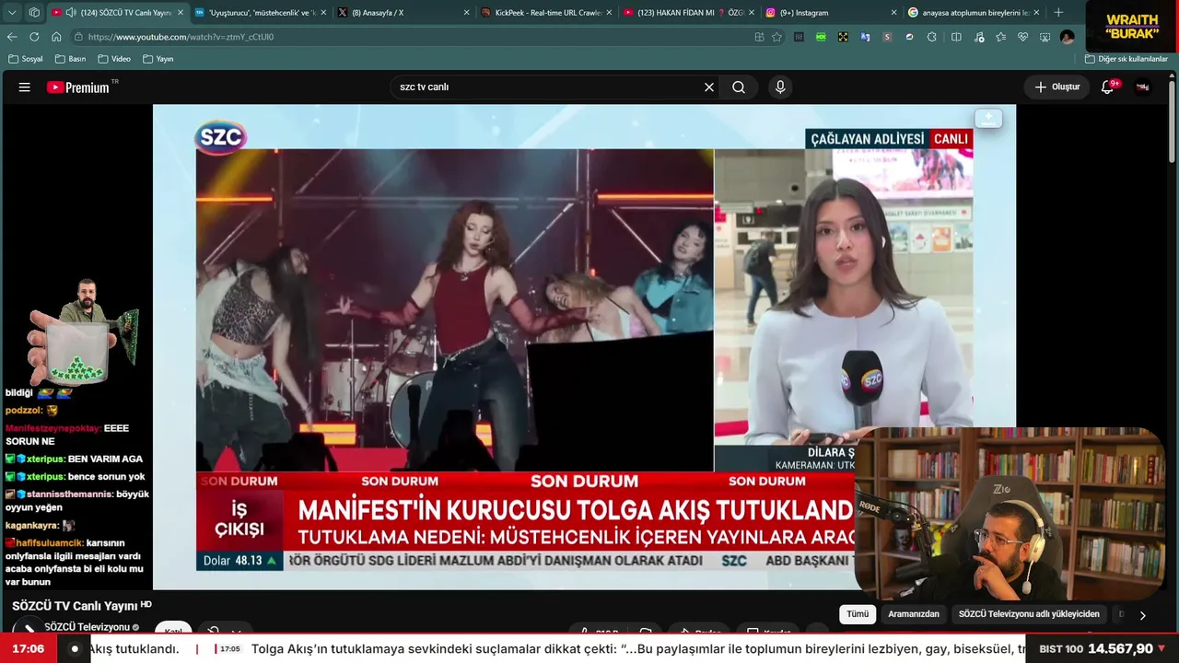This screenshot has height=663, width=1179.
Task: Open the Sosyal bookmarks folder
Action: [26, 59]
